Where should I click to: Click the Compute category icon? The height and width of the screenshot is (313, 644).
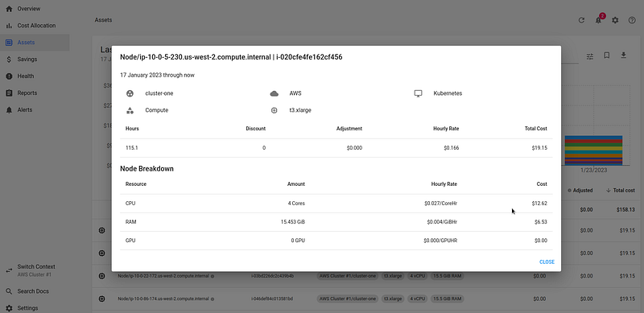[130, 110]
